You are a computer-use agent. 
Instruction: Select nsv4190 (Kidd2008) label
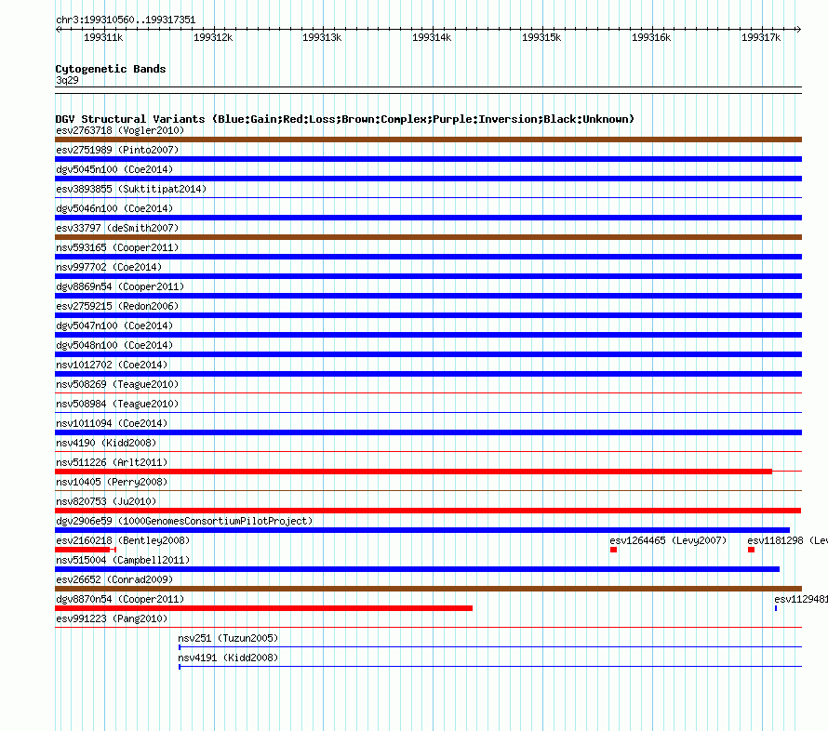[x=106, y=443]
